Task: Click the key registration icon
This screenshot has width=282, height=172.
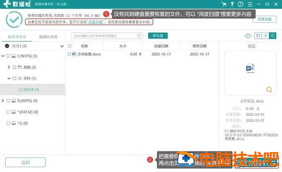Action: coord(232,4)
